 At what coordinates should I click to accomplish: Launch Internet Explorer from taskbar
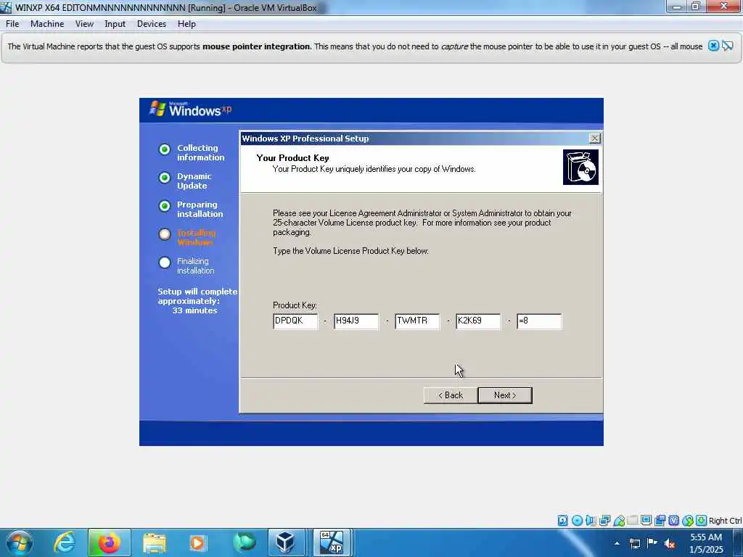pyautogui.click(x=64, y=542)
